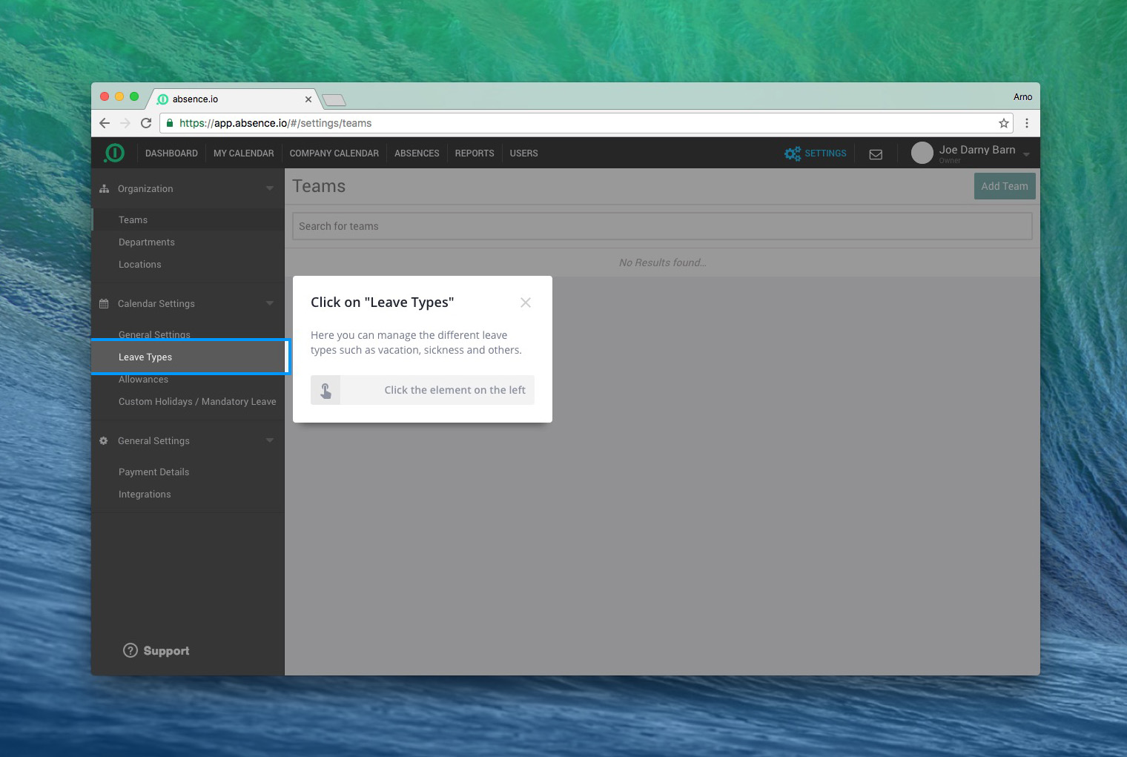
Task: Click the Support question mark icon
Action: tap(130, 650)
